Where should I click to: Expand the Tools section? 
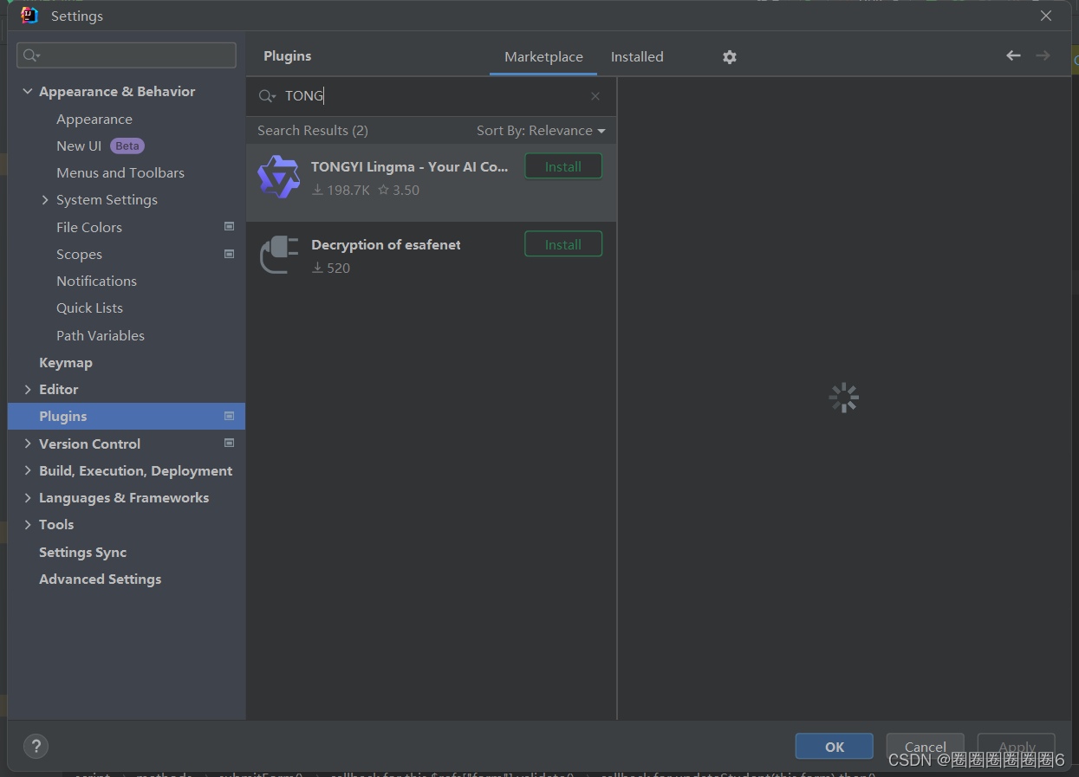click(28, 525)
